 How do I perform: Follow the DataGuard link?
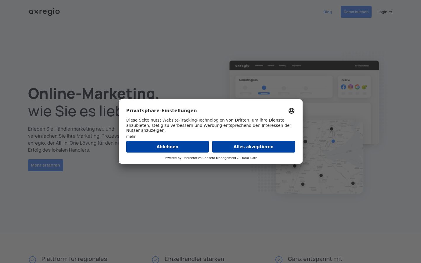tap(249, 158)
